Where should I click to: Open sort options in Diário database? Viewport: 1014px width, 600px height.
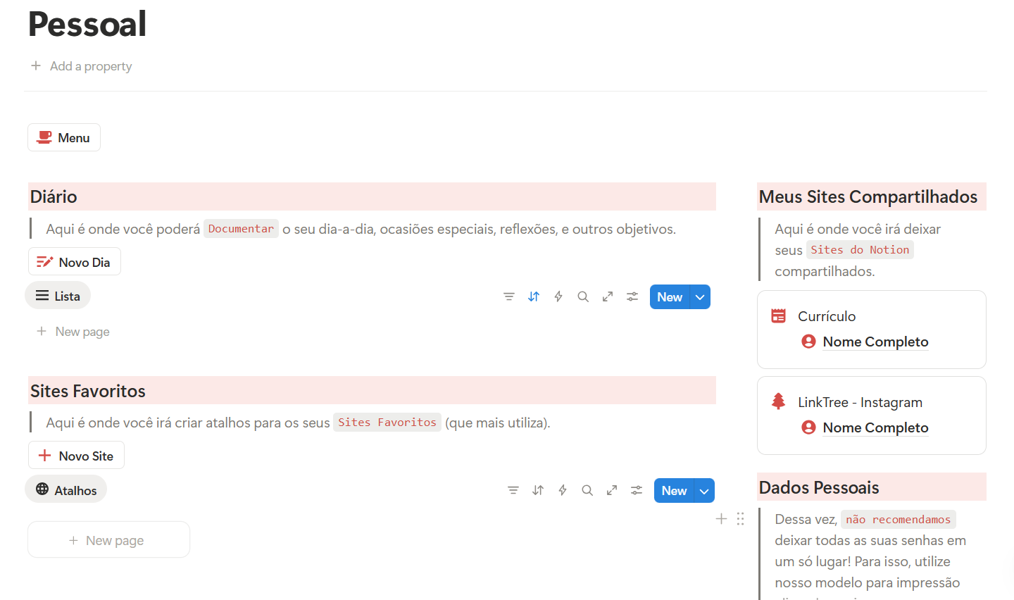point(534,296)
